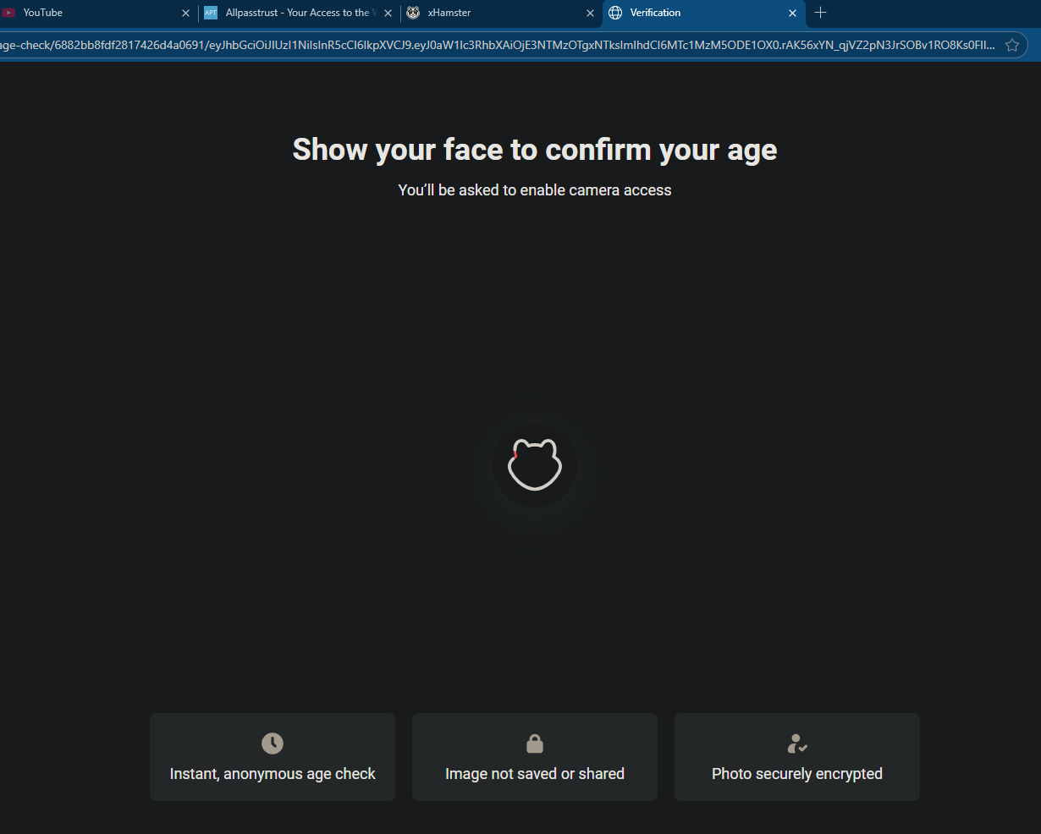The width and height of the screenshot is (1041, 834).
Task: Close the Verification tab
Action: [x=792, y=13]
